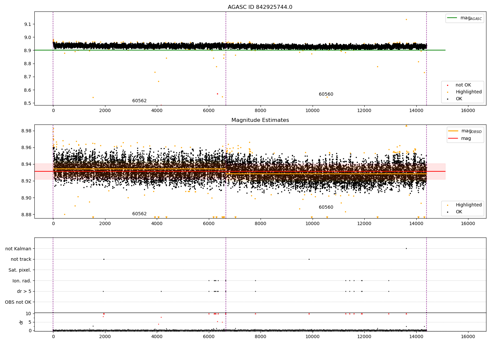Select the mag OBSID legend entry
This screenshot has width=491, height=344.
(x=465, y=131)
